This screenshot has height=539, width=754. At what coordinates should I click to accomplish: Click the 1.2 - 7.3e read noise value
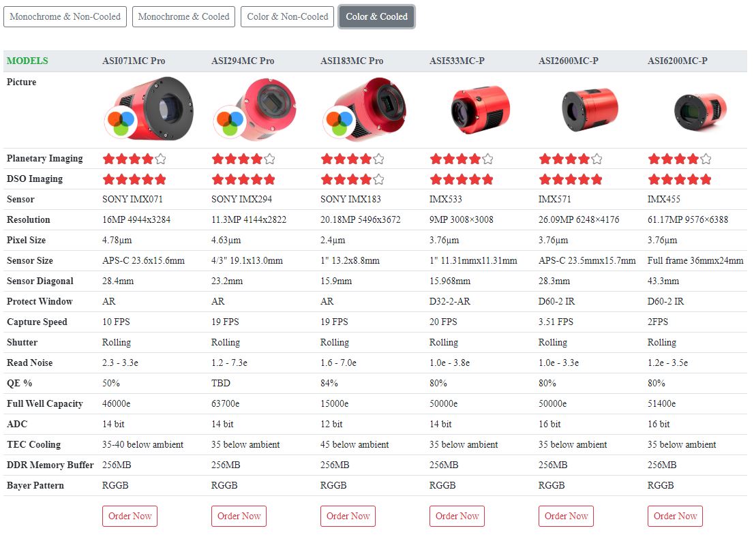229,363
